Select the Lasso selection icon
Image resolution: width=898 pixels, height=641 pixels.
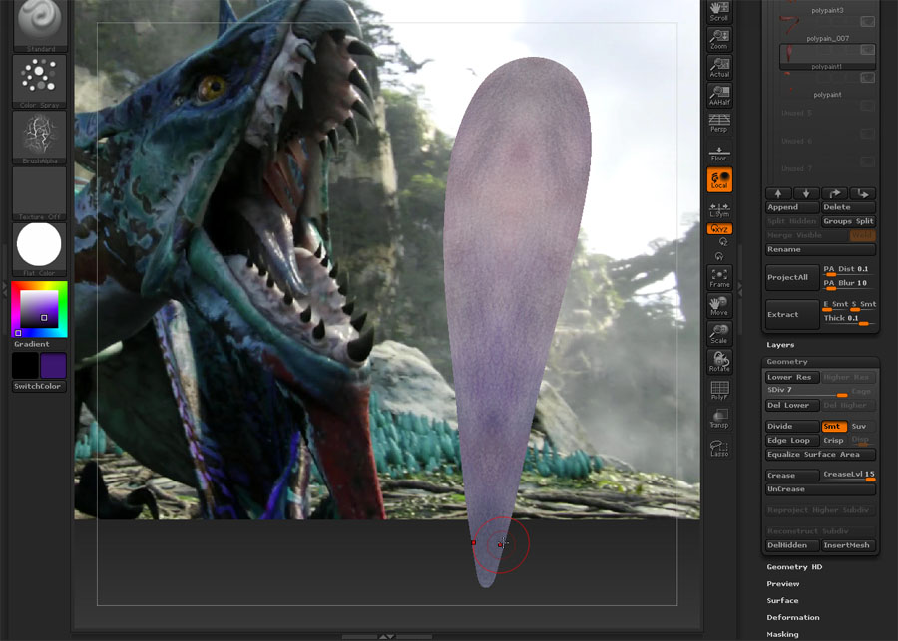719,449
